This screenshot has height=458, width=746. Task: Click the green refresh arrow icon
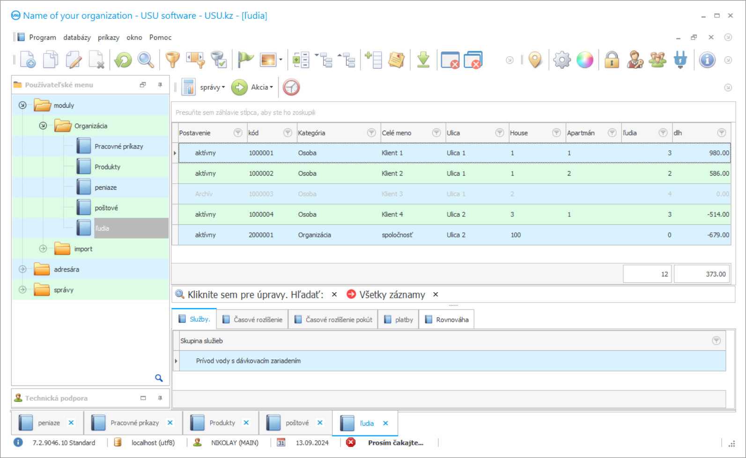(x=123, y=60)
